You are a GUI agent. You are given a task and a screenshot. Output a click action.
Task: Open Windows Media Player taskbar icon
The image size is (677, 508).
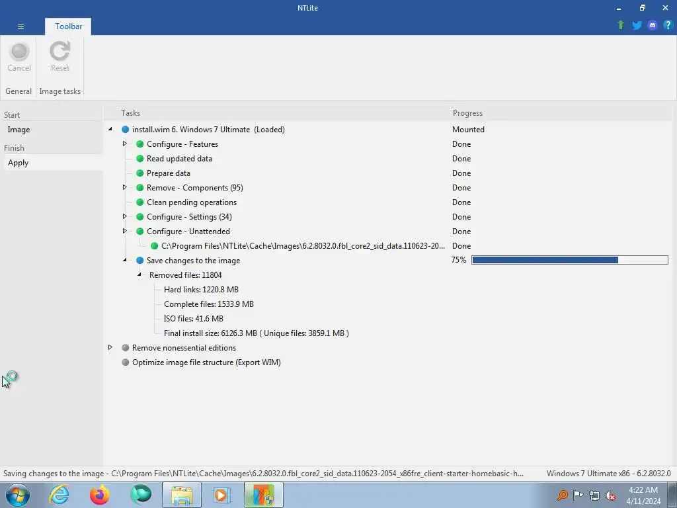click(222, 495)
